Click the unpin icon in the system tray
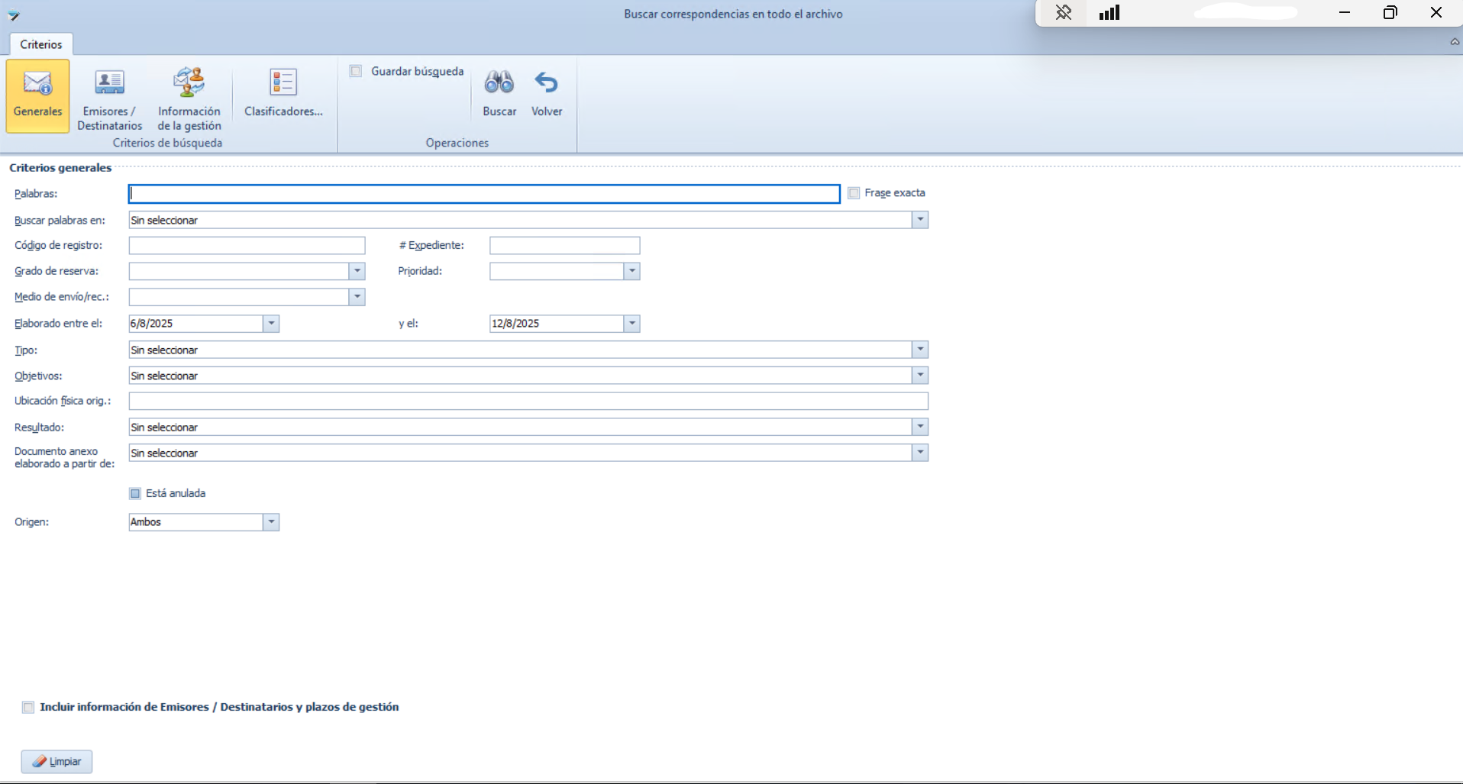Image resolution: width=1463 pixels, height=784 pixels. pyautogui.click(x=1064, y=12)
